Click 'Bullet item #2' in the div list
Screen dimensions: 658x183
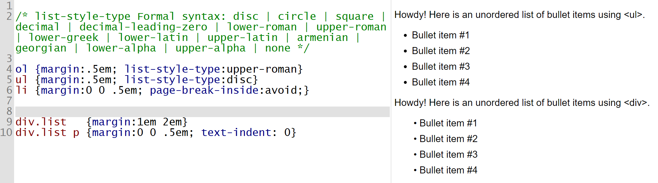point(448,139)
